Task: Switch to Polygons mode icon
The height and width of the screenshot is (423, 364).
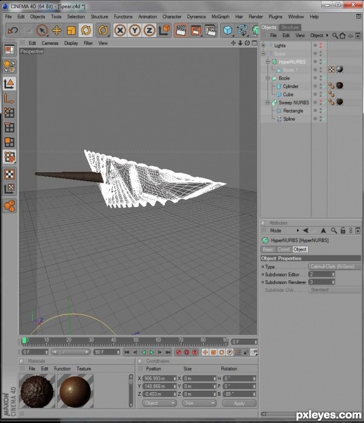Action: (10, 142)
